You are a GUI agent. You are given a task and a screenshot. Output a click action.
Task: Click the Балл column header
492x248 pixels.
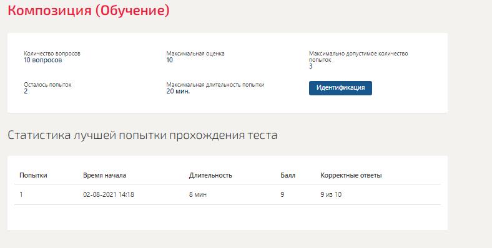coord(288,175)
